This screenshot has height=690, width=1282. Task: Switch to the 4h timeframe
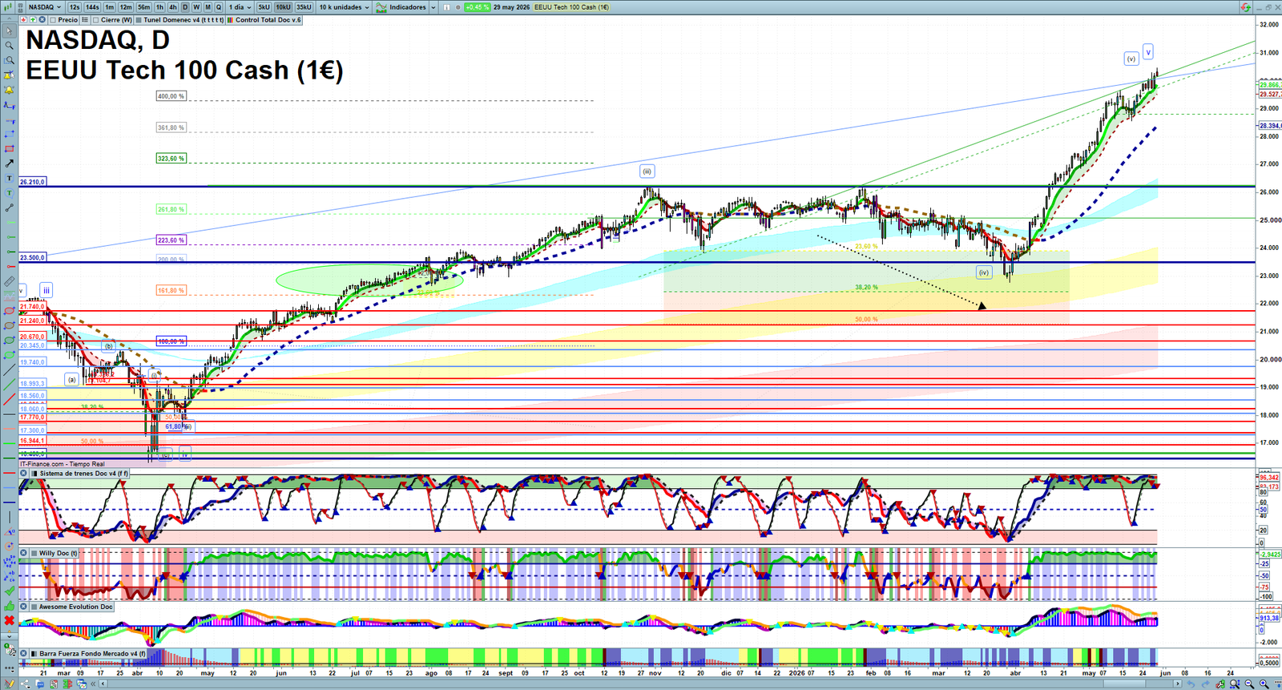pyautogui.click(x=173, y=7)
